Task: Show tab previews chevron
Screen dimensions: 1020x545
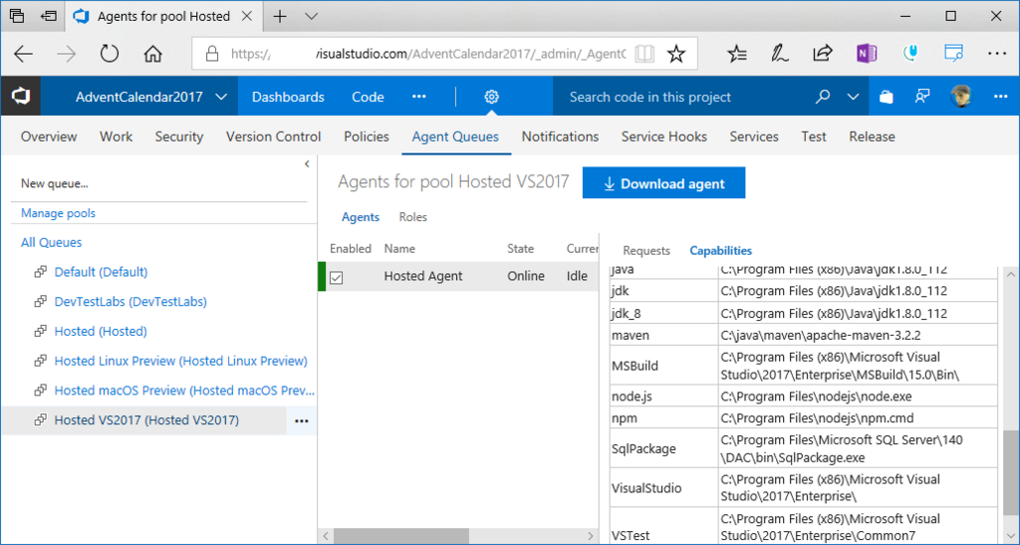Action: pyautogui.click(x=312, y=16)
